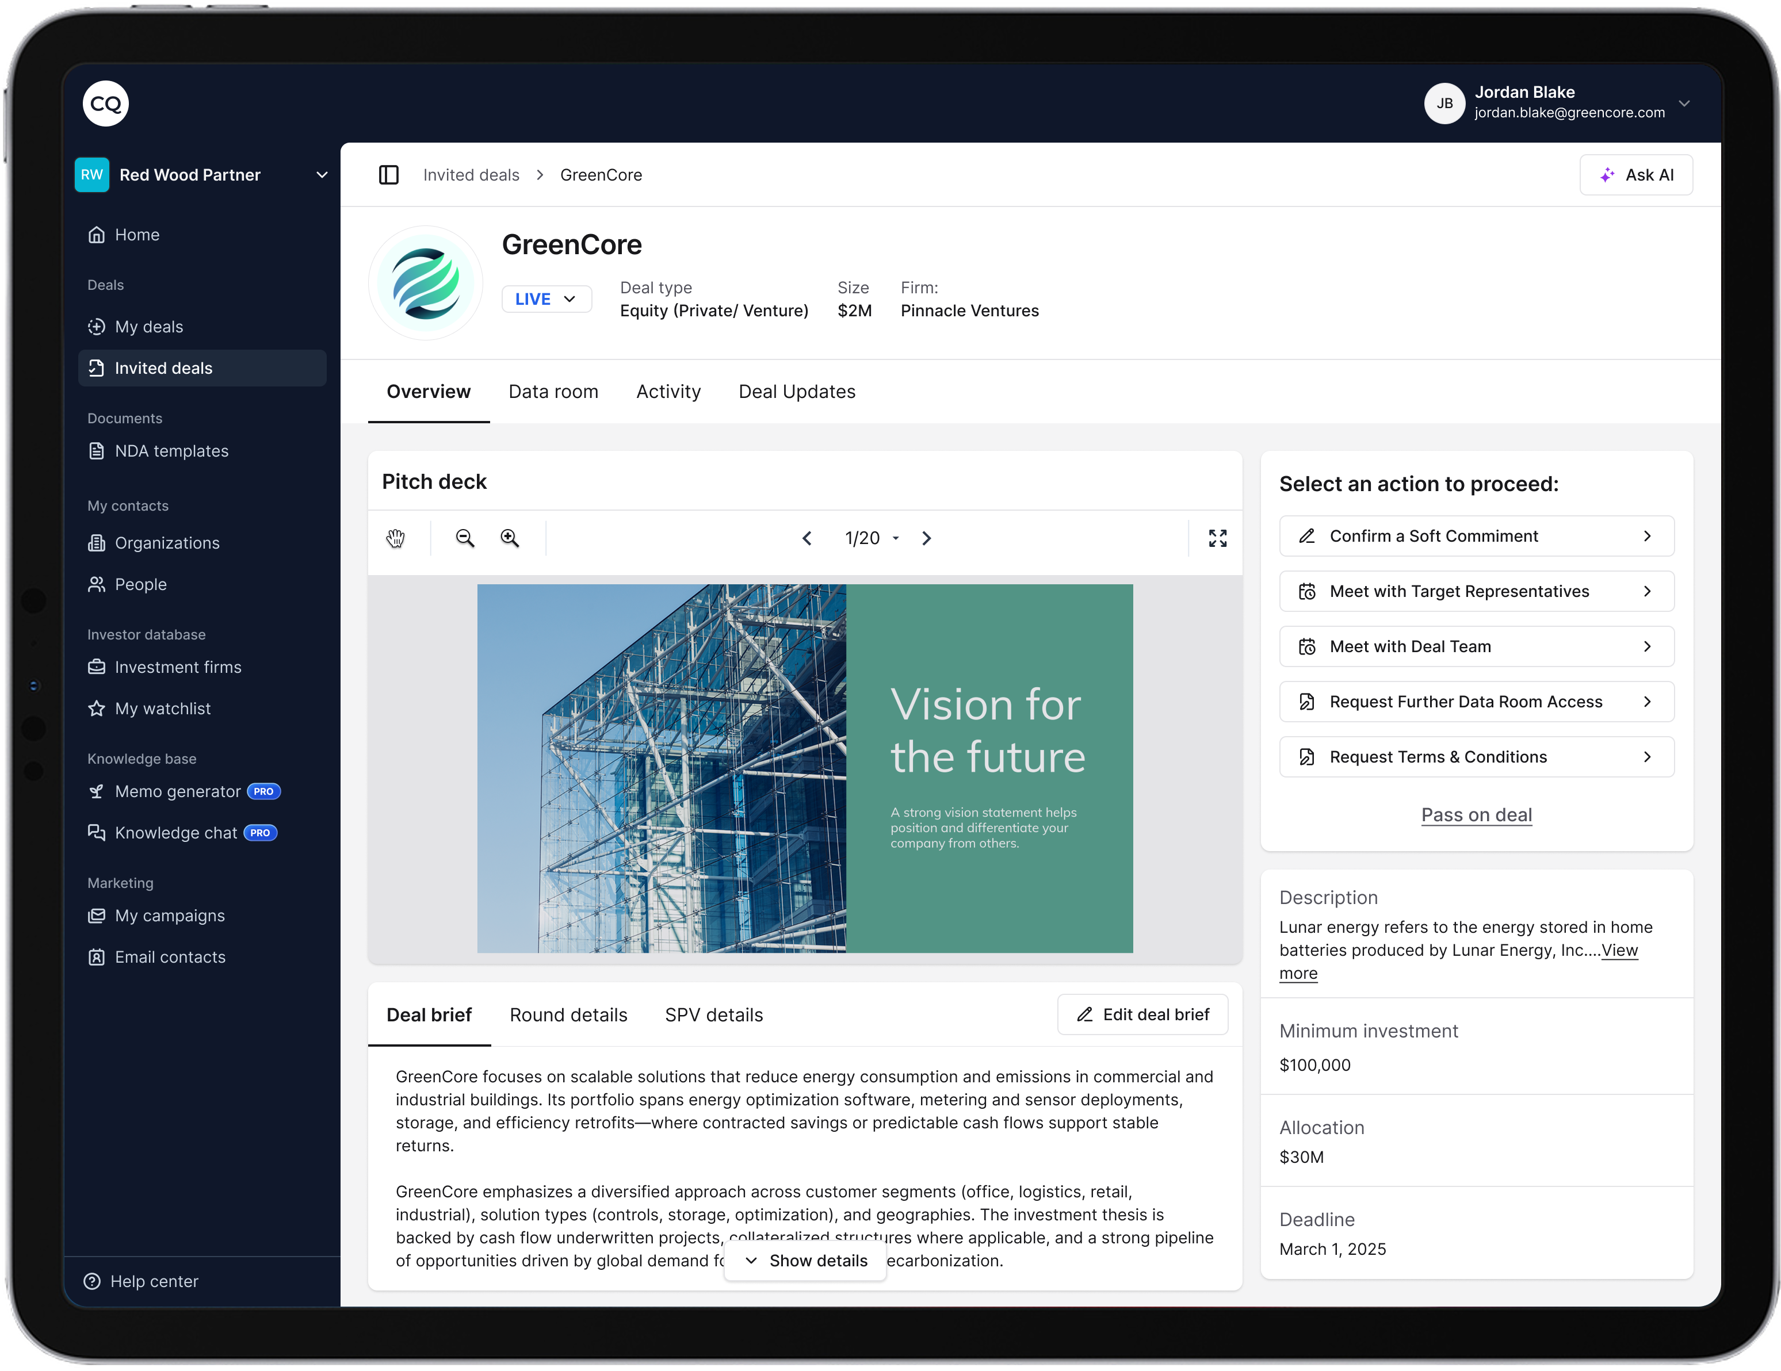Screen dimensions: 1781x1371
Task: Enter fullscreen for the pitch deck
Action: (1217, 538)
